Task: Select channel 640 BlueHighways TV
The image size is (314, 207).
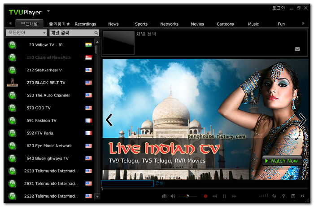Action: pyautogui.click(x=50, y=159)
